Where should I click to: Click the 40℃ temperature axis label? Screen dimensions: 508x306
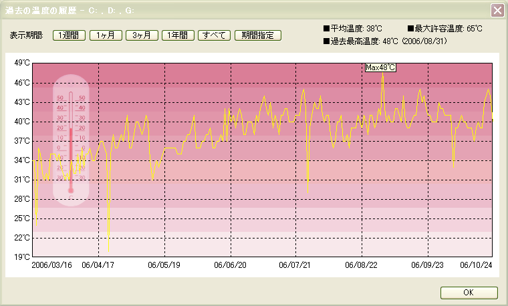pos(22,122)
